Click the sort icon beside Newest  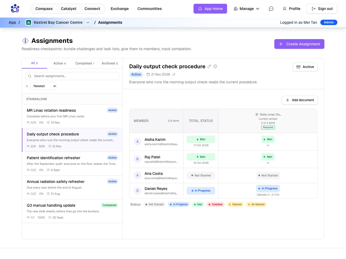click(27, 86)
